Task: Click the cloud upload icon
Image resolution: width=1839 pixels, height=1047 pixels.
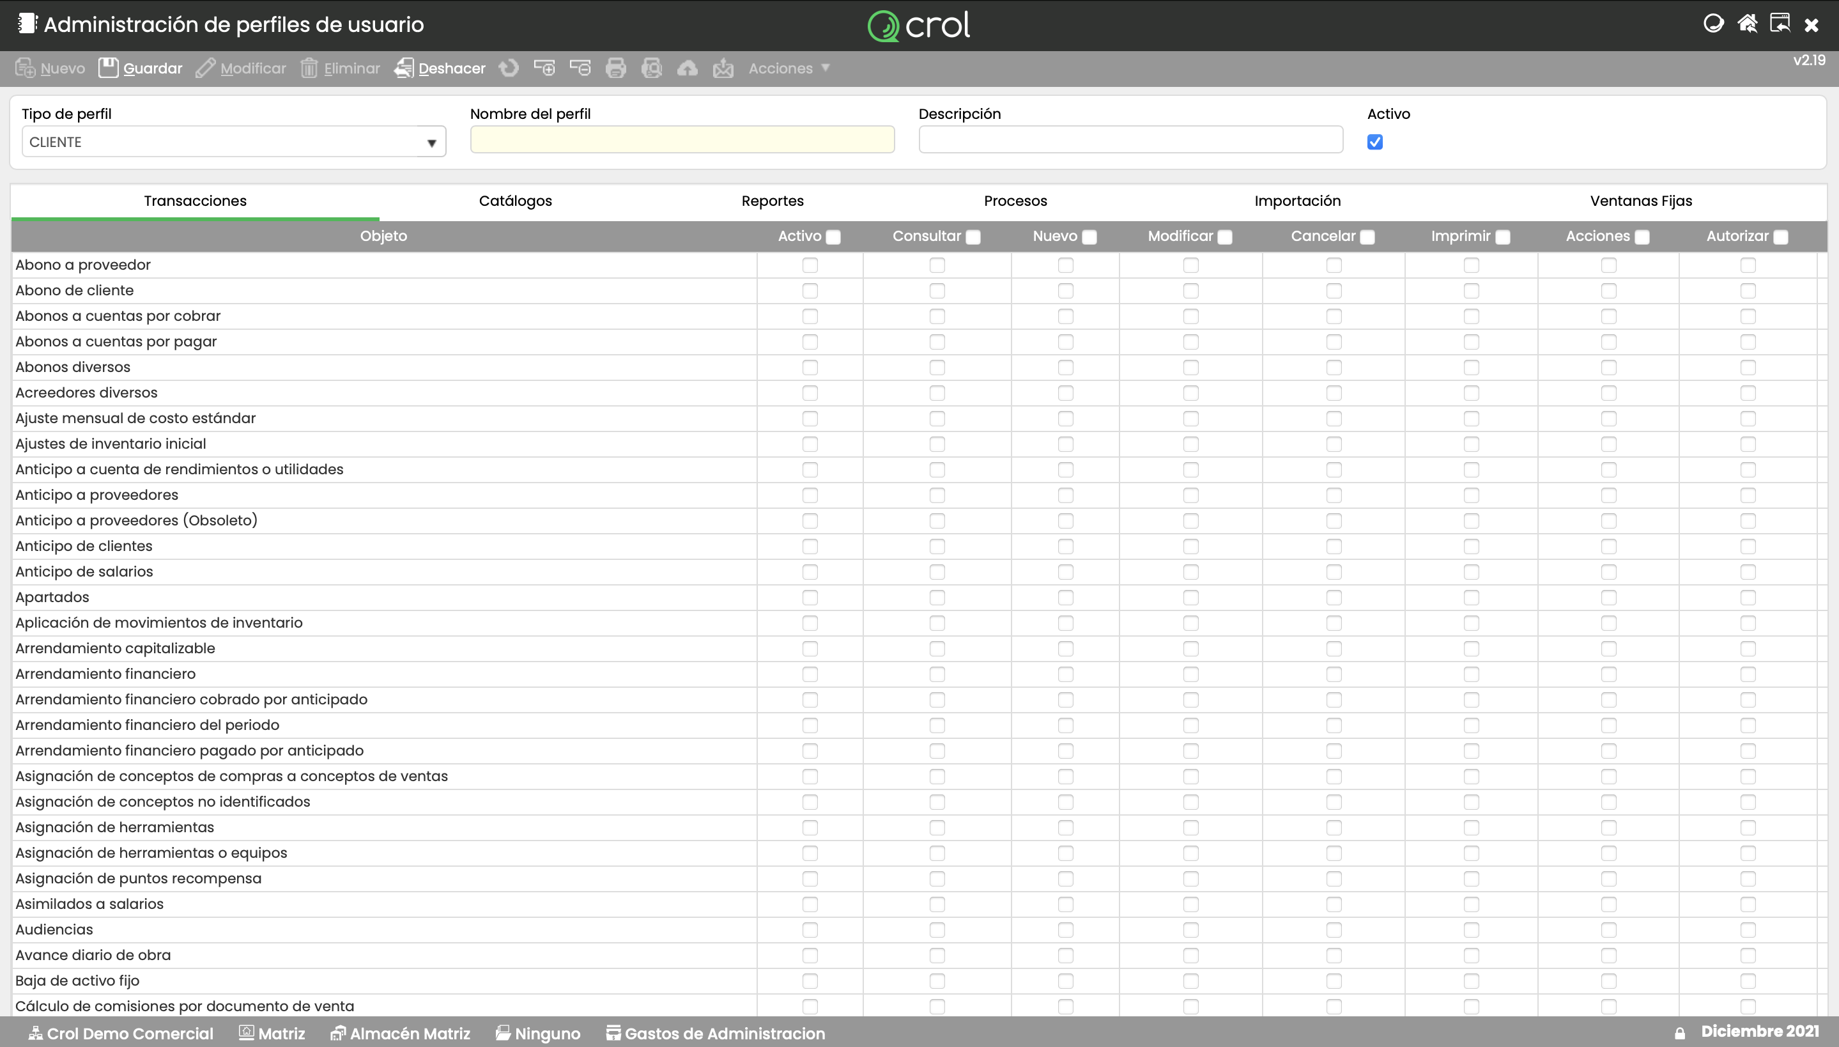Action: (x=688, y=68)
